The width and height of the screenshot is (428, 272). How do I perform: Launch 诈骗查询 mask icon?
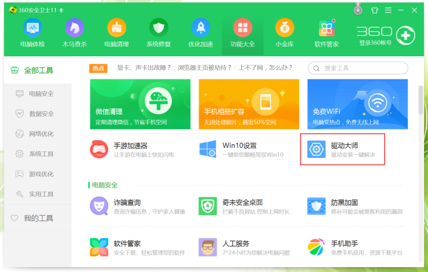pos(99,206)
